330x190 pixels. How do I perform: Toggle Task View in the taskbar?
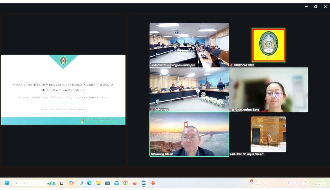(x=62, y=183)
